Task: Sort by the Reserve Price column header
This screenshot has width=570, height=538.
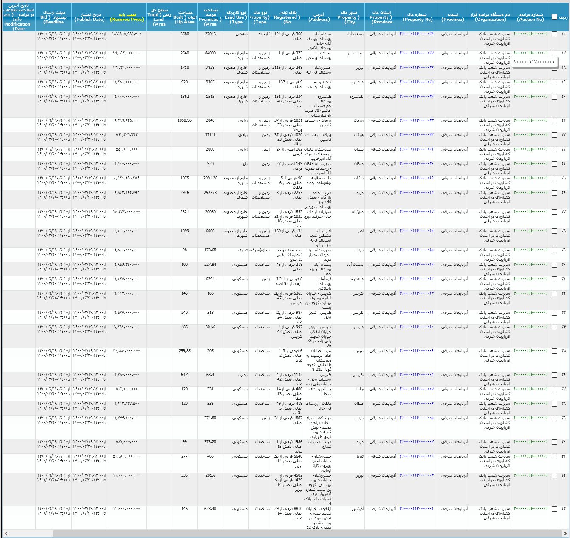Action: point(127,17)
